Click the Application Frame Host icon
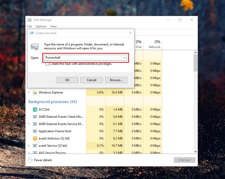Screen dimensions: 225x179 click(35, 131)
